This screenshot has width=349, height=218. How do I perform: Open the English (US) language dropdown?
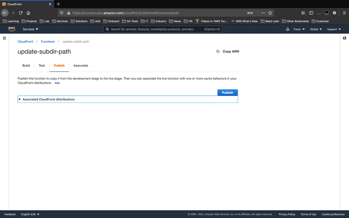pos(30,214)
